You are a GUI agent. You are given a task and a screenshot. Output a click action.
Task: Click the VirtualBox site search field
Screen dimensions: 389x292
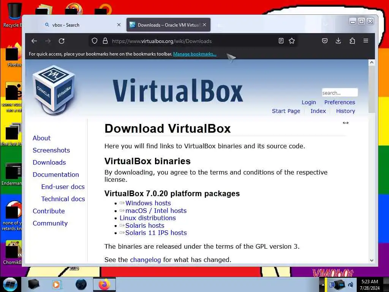pos(340,93)
